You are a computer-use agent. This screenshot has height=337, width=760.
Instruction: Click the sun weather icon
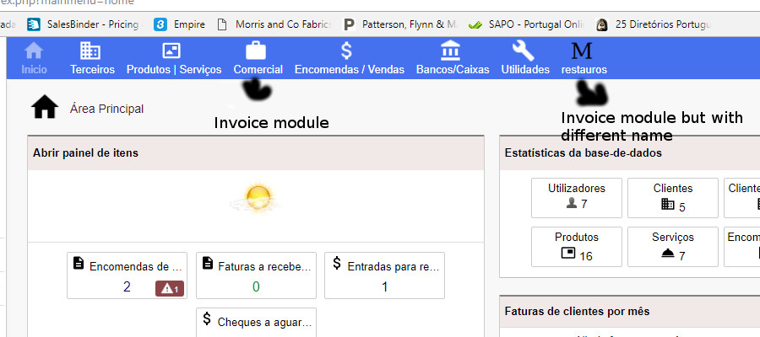(257, 199)
